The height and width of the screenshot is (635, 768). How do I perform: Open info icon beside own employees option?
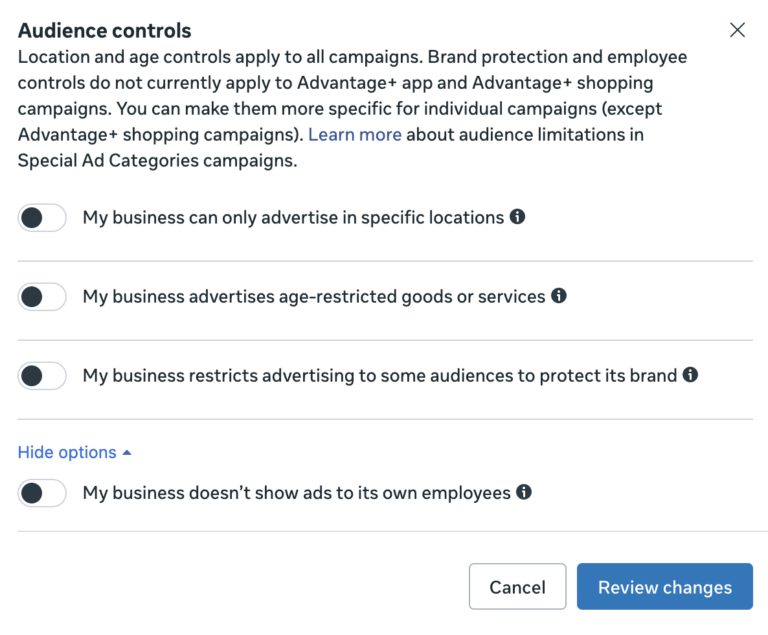tap(523, 492)
